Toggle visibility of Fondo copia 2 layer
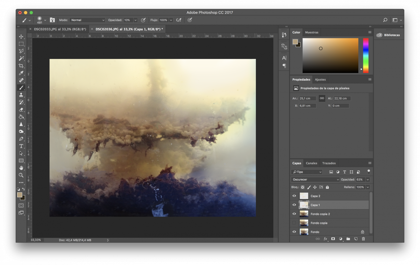The image size is (420, 265). tap(294, 214)
